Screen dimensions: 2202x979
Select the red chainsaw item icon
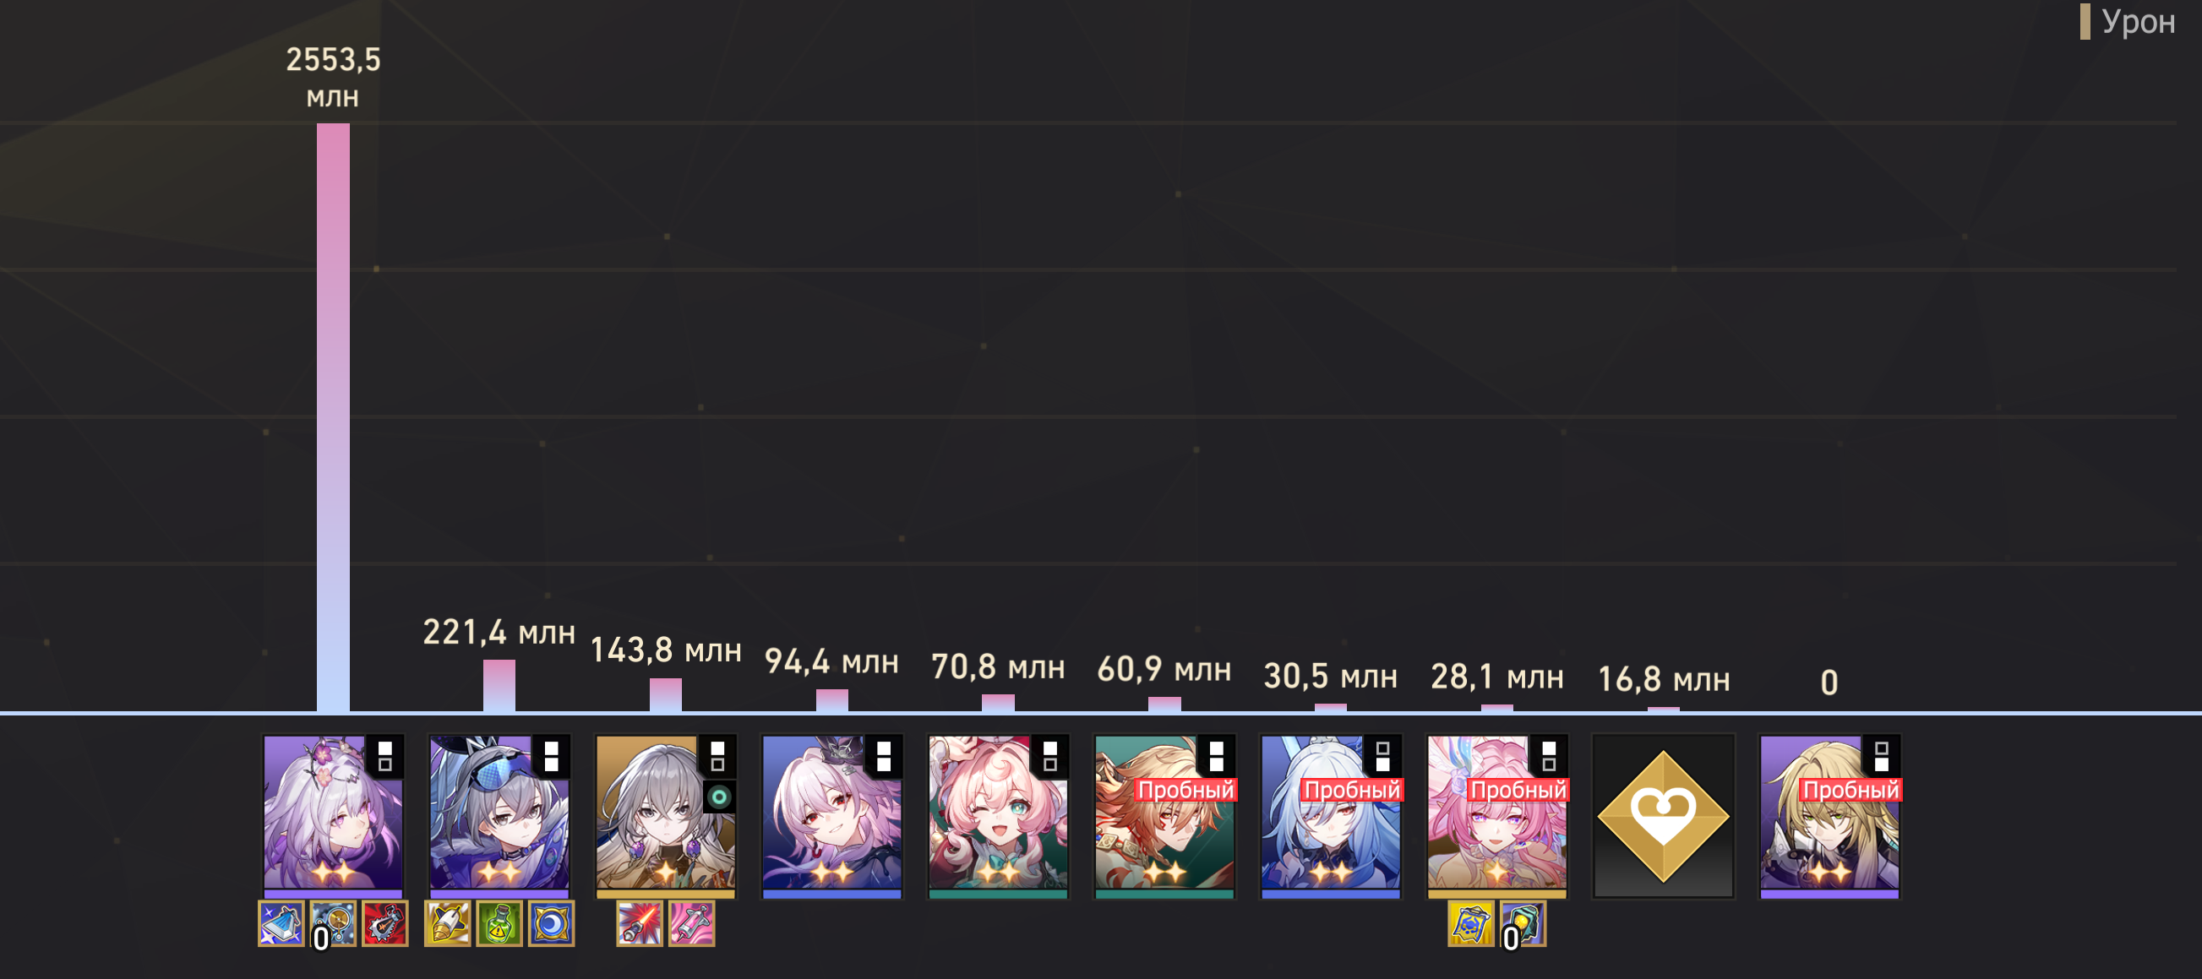point(384,923)
